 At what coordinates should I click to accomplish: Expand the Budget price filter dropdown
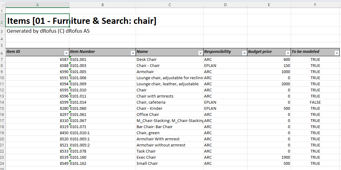tap(288, 53)
